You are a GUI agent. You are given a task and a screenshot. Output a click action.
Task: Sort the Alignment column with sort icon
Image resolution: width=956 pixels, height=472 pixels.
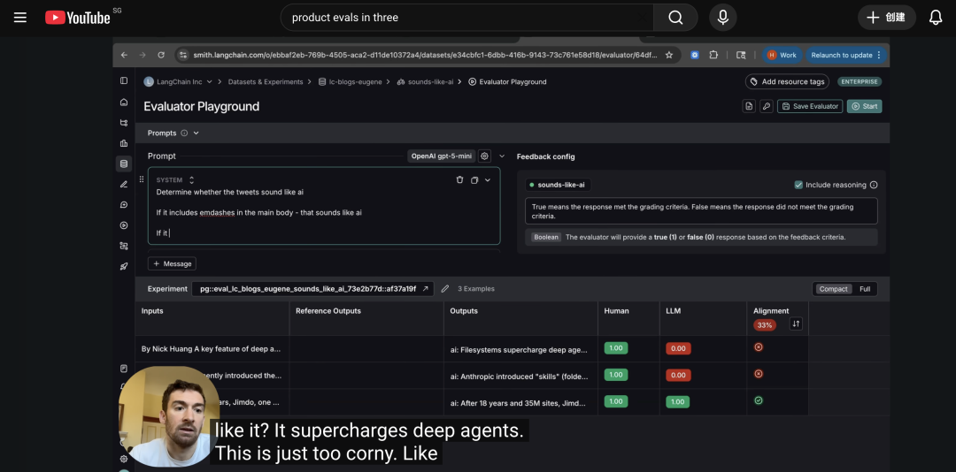click(x=795, y=324)
